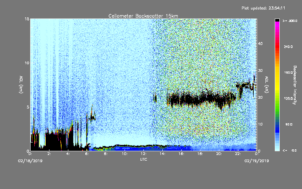Click the '120.0' colorbar label
This screenshot has height=189, width=302.
pos(288,98)
